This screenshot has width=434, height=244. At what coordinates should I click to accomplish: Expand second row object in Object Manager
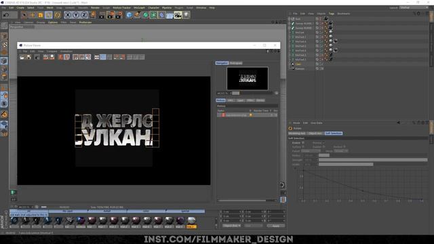pyautogui.click(x=290, y=24)
